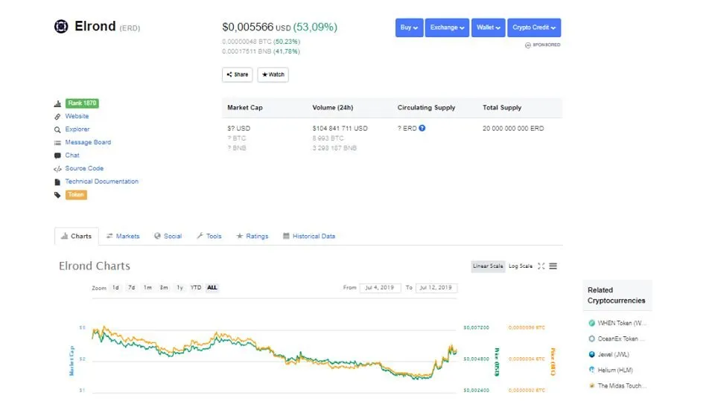The height and width of the screenshot is (401, 715).
Task: Click the Share button
Action: [x=238, y=74]
